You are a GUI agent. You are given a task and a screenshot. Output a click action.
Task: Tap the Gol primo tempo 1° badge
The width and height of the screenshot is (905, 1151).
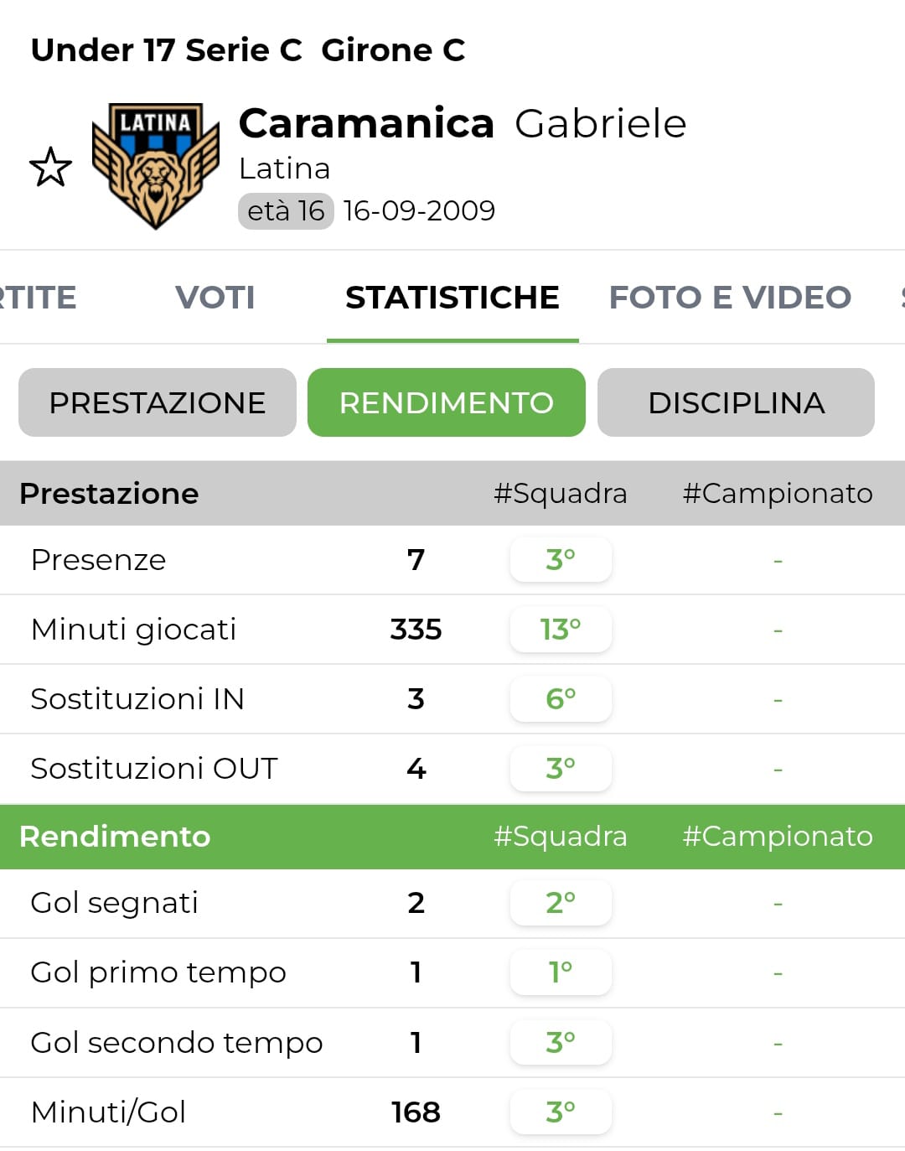(561, 972)
